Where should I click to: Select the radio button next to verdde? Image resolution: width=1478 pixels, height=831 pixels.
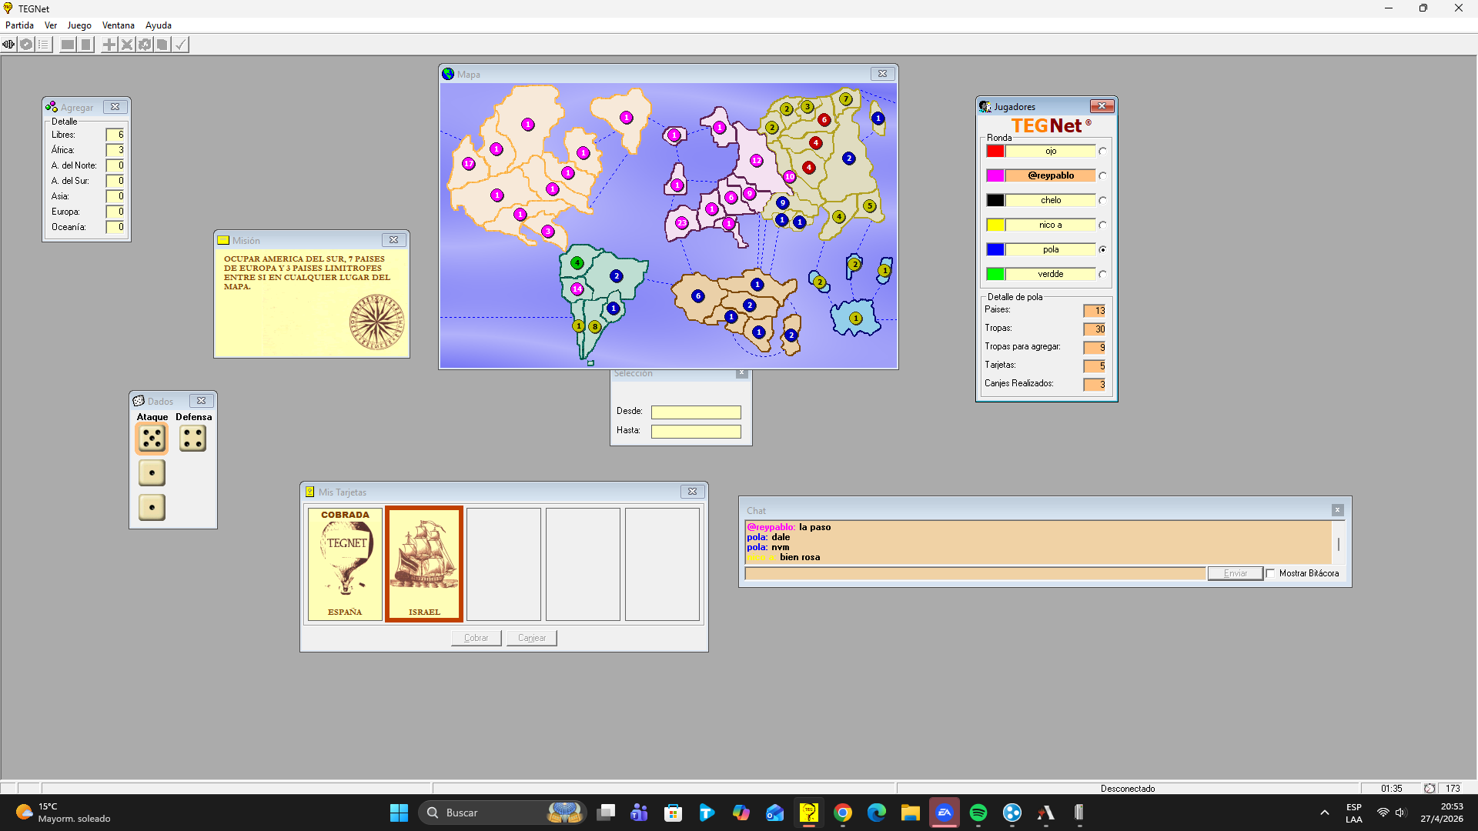[1102, 275]
